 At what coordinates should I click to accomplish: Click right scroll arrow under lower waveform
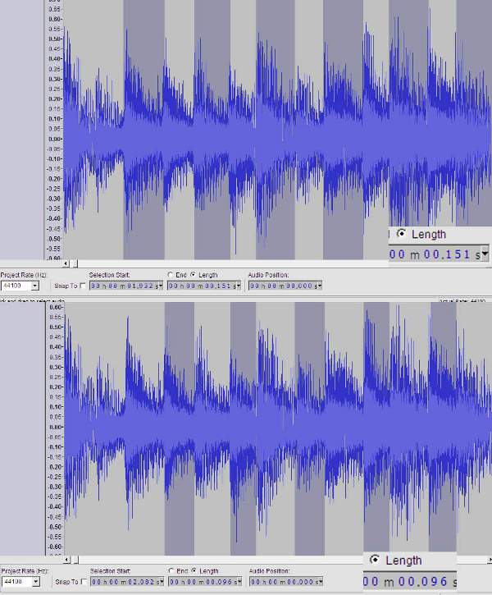click(x=490, y=560)
